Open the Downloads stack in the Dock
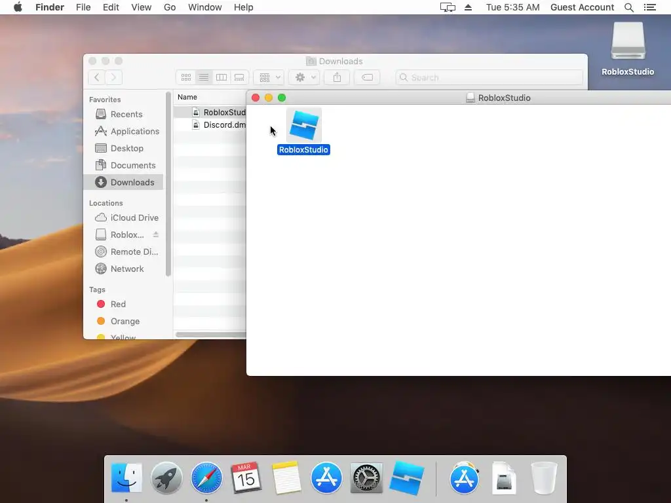The width and height of the screenshot is (671, 503). (504, 477)
